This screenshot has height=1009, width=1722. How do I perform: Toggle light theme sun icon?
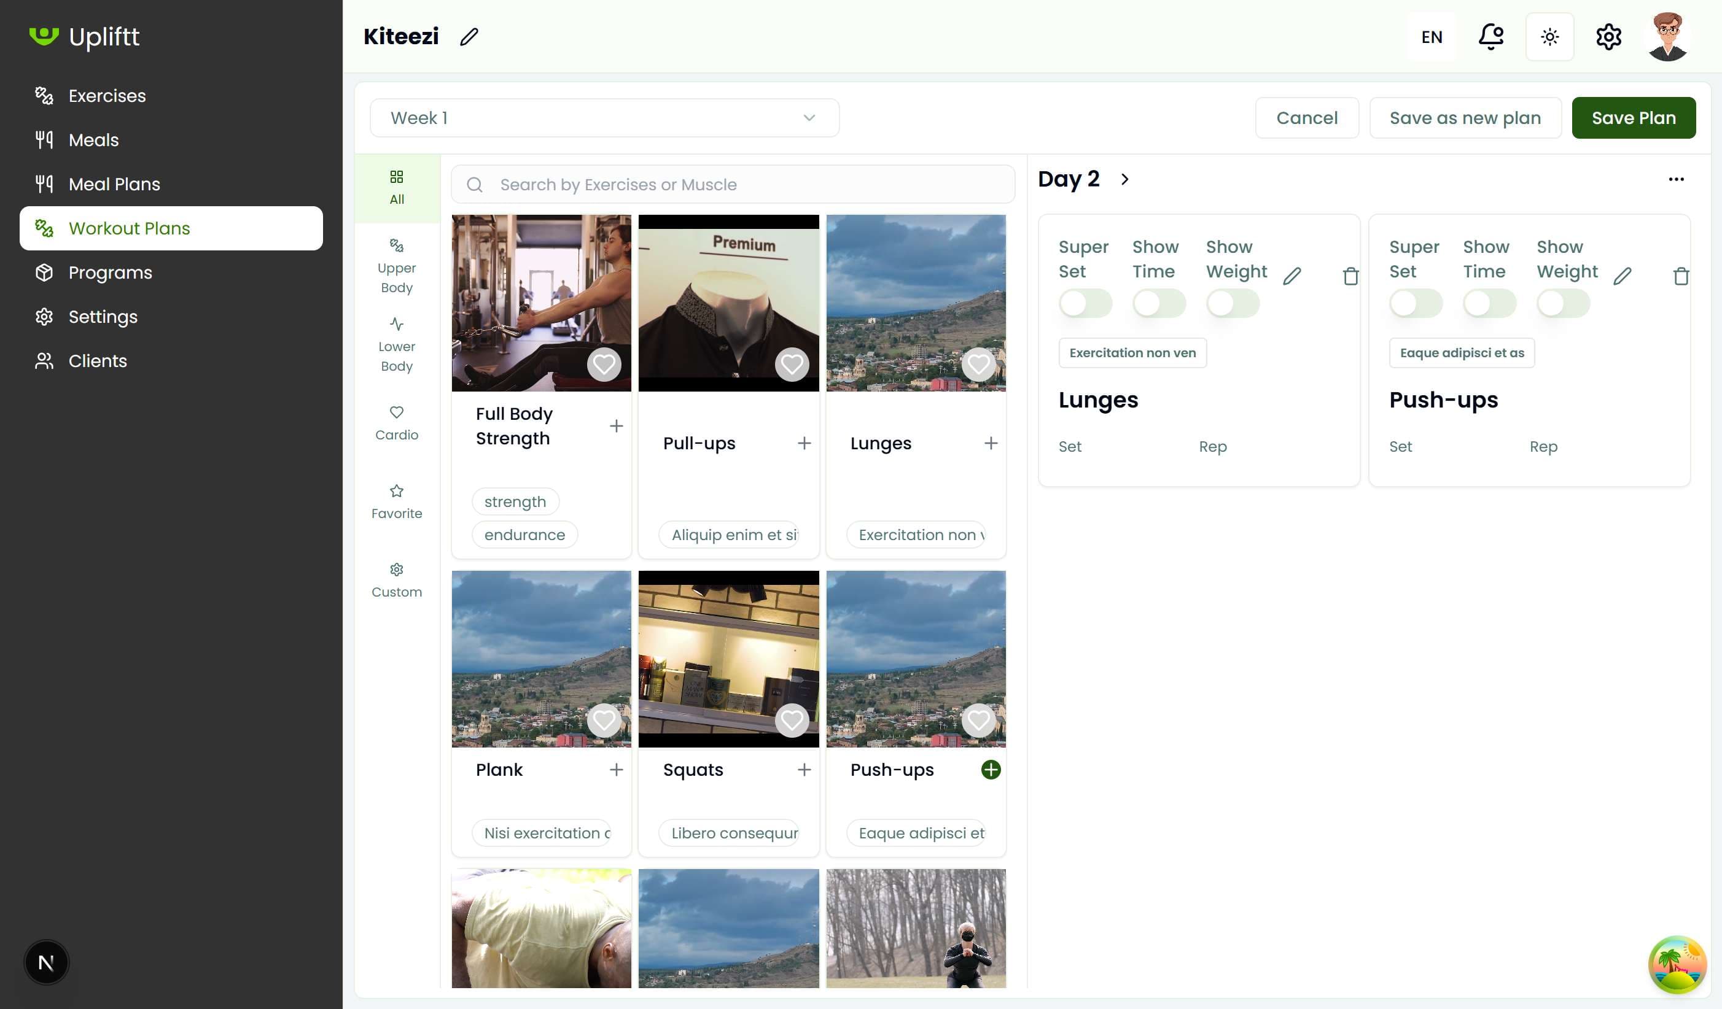(1549, 36)
